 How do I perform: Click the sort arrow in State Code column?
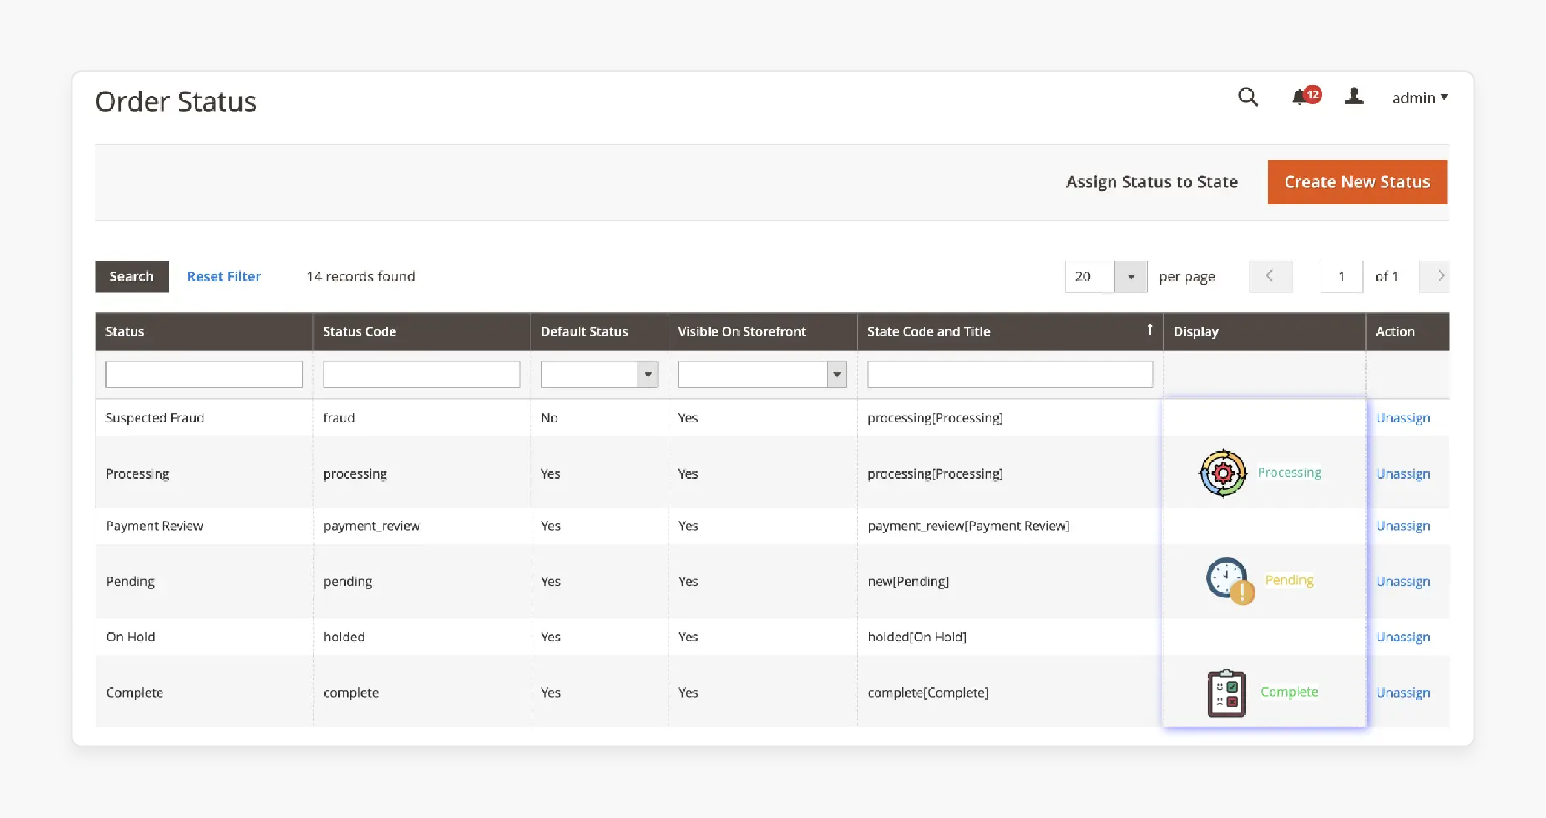[x=1149, y=330]
